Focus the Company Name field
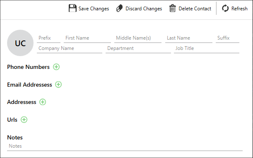 tap(70, 49)
